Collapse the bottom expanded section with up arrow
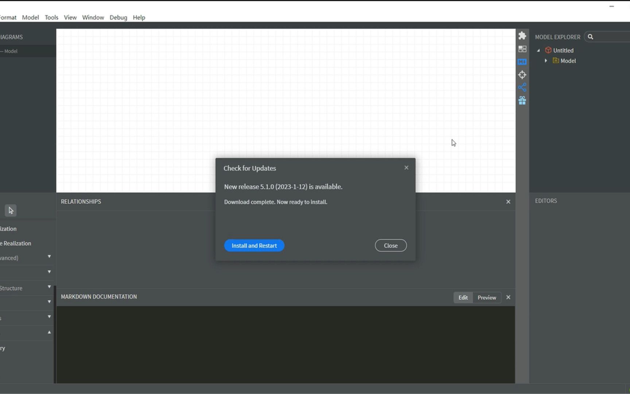 [50, 332]
